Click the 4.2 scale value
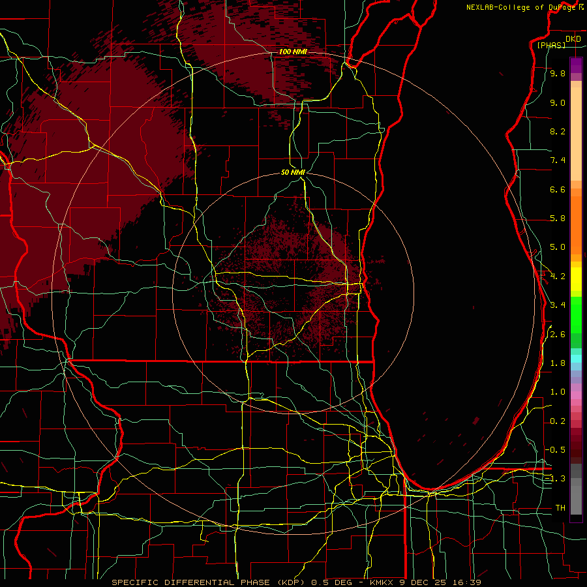Image resolution: width=587 pixels, height=587 pixels. click(558, 277)
